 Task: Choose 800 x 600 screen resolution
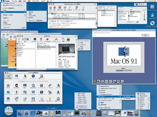(x=82, y=93)
